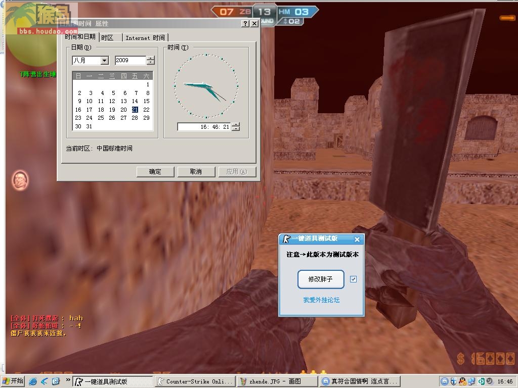Viewport: 518px width, 388px height.
Task: Click the year field showing 2009
Action: (x=130, y=61)
